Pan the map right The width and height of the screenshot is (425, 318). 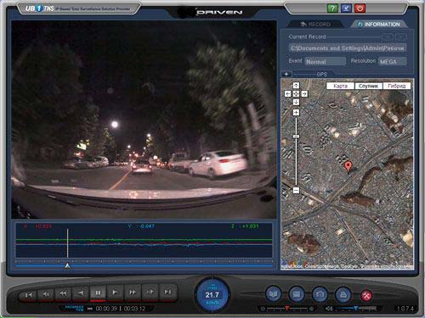coord(304,94)
